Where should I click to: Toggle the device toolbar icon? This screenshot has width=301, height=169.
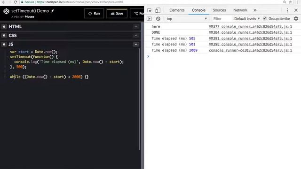[x=158, y=10]
